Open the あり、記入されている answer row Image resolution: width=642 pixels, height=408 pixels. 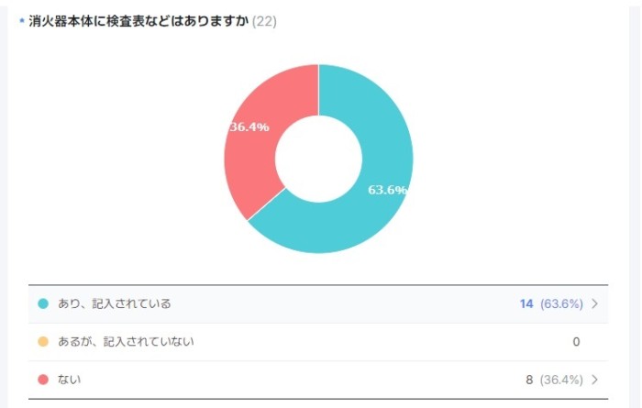click(318, 304)
